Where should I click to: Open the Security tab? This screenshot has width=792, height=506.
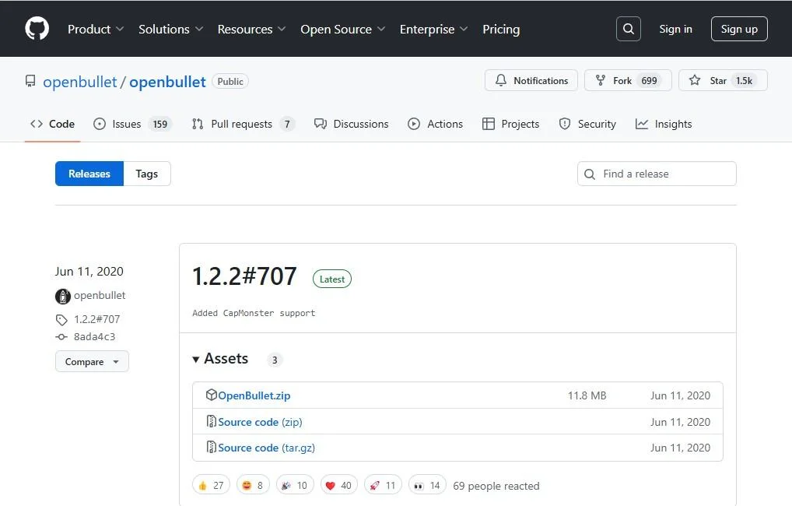point(587,124)
